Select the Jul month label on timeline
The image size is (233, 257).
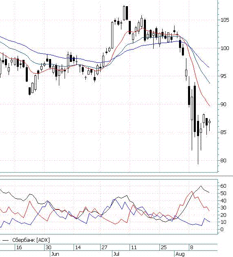(x=116, y=254)
